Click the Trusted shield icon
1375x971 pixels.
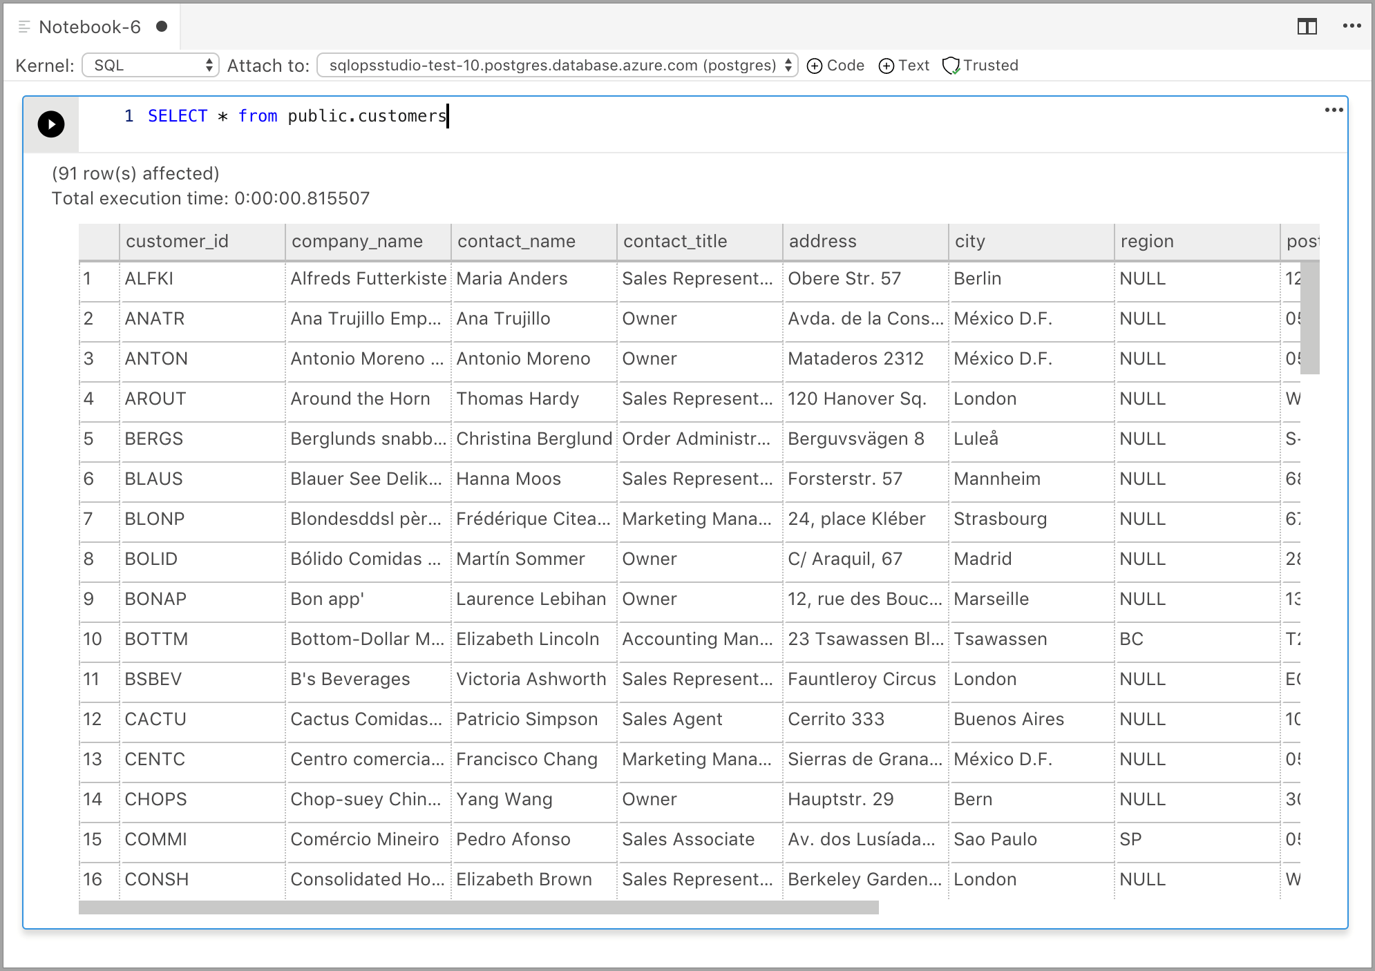pos(951,66)
